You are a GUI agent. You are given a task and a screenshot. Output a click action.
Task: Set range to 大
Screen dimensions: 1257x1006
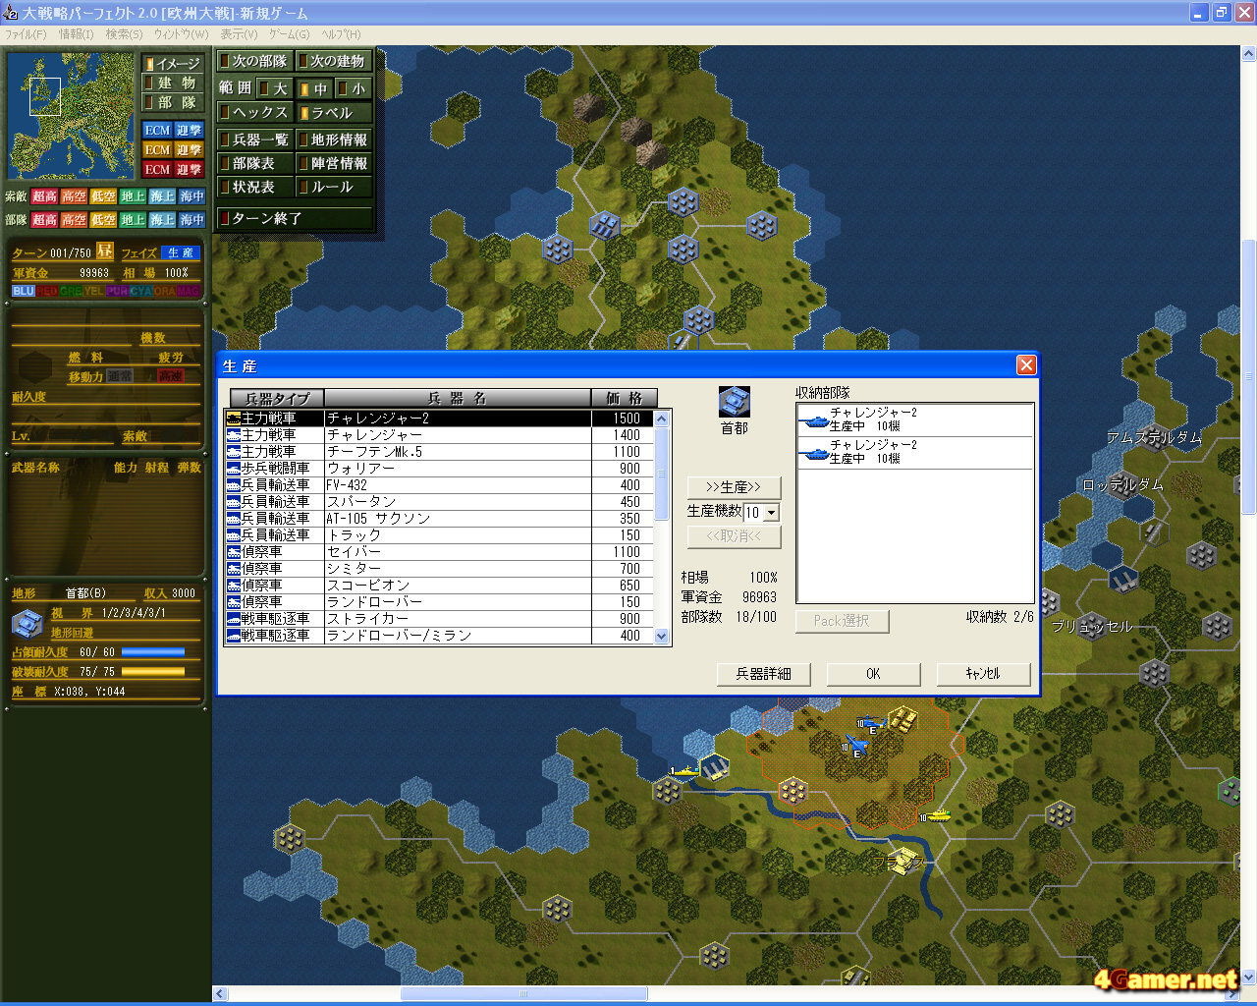pyautogui.click(x=275, y=88)
